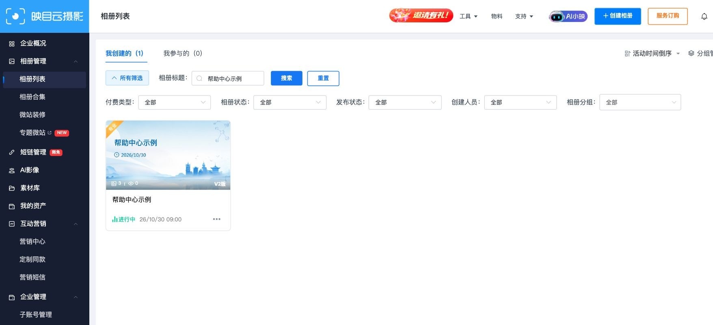Screen dimensions: 713x325
Task: Collapse the 企业管理 sidebar section
Action: point(76,297)
